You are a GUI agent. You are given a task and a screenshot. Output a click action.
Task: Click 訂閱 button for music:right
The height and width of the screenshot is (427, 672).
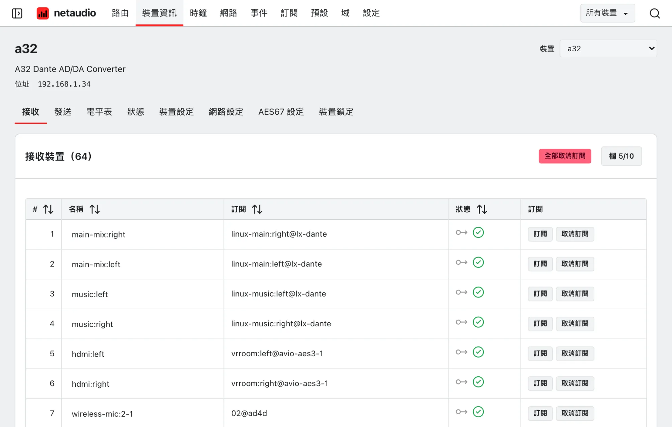[540, 323]
